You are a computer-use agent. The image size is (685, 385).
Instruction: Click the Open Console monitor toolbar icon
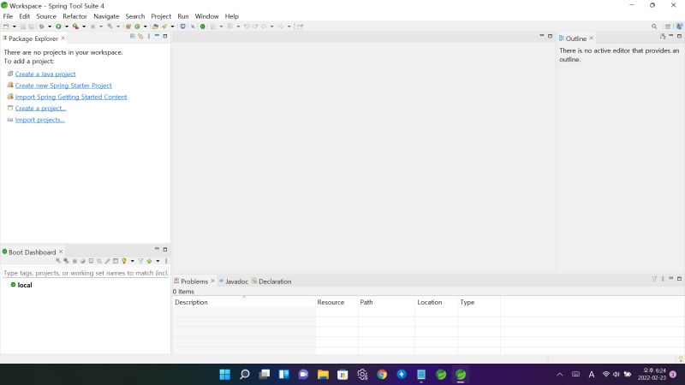tap(182, 27)
